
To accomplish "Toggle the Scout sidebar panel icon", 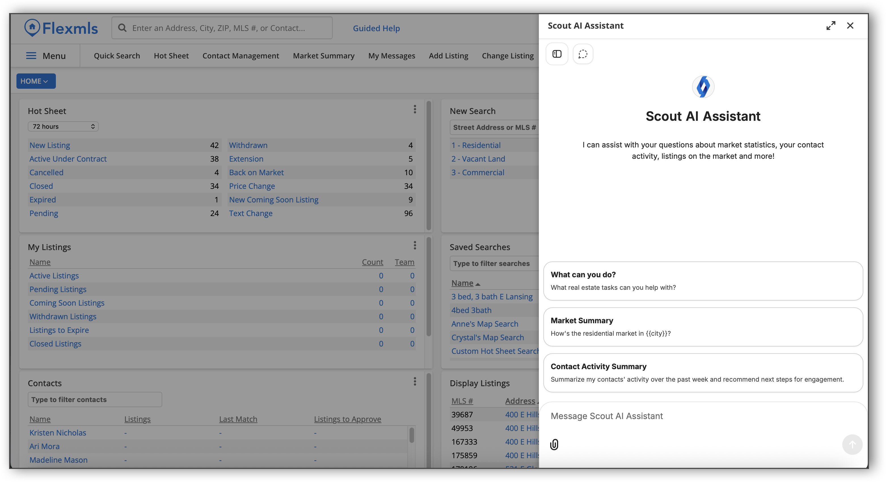I will coord(556,54).
